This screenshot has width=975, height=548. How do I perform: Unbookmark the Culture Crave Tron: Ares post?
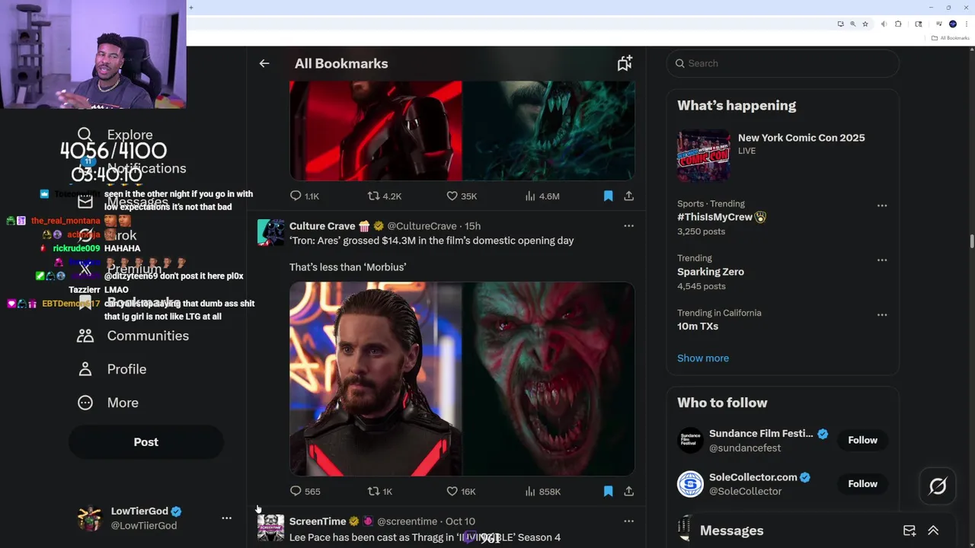tap(608, 492)
